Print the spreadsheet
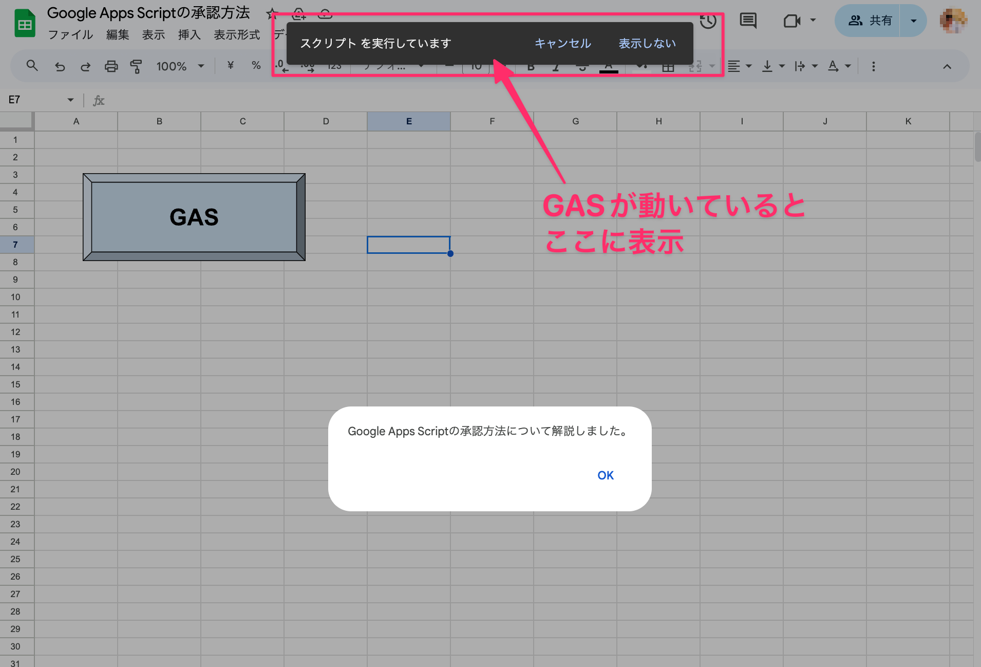The height and width of the screenshot is (667, 981). point(111,66)
